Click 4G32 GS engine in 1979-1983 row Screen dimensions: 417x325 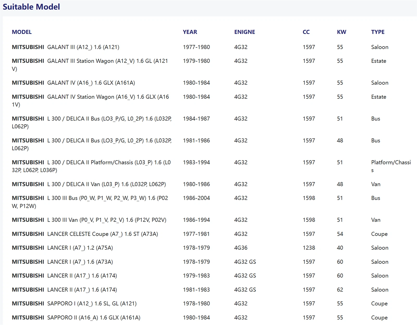click(245, 276)
